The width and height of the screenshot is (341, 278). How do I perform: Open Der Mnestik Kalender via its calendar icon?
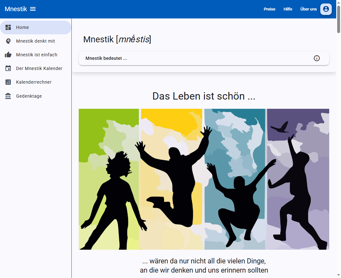8,68
